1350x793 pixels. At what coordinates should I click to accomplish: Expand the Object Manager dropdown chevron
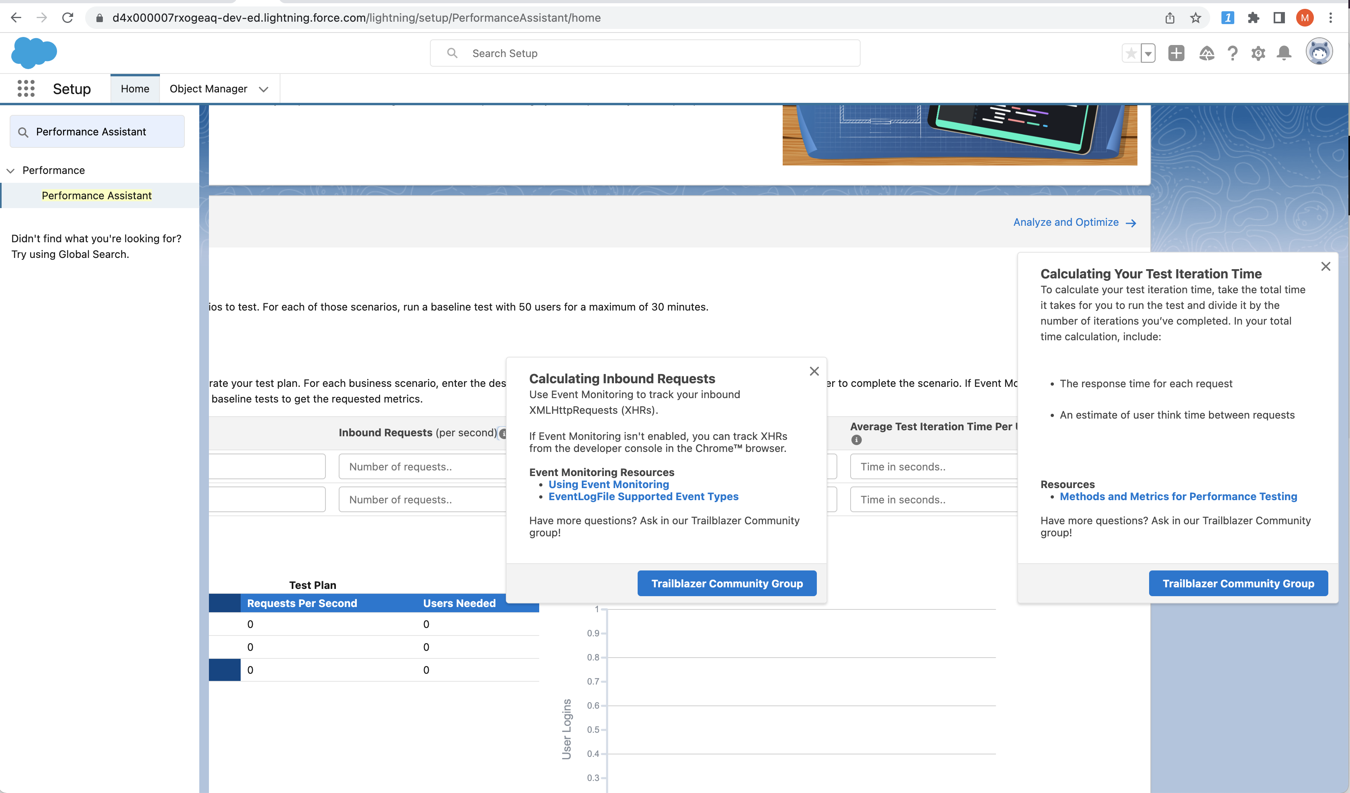coord(264,90)
